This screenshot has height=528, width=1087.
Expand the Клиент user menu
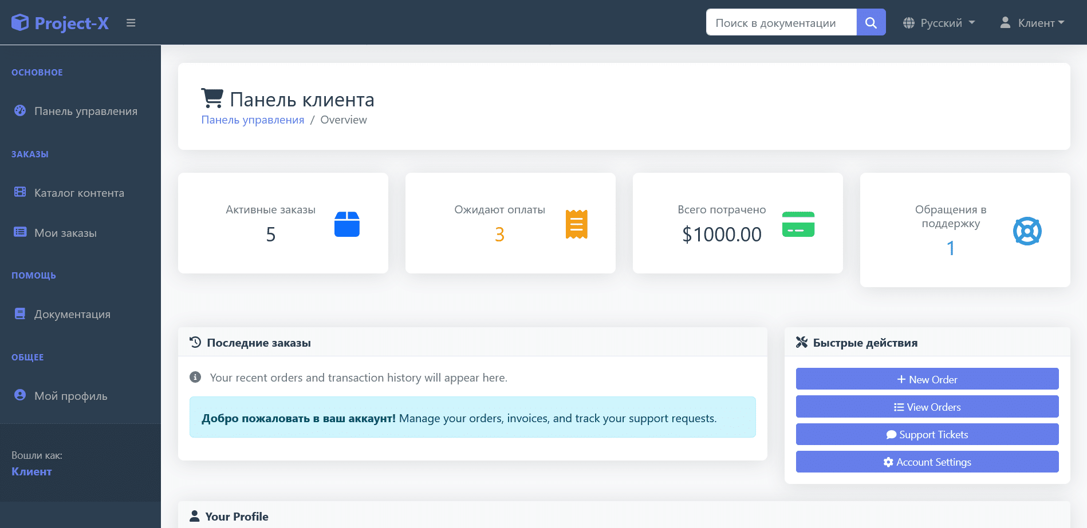tap(1032, 23)
